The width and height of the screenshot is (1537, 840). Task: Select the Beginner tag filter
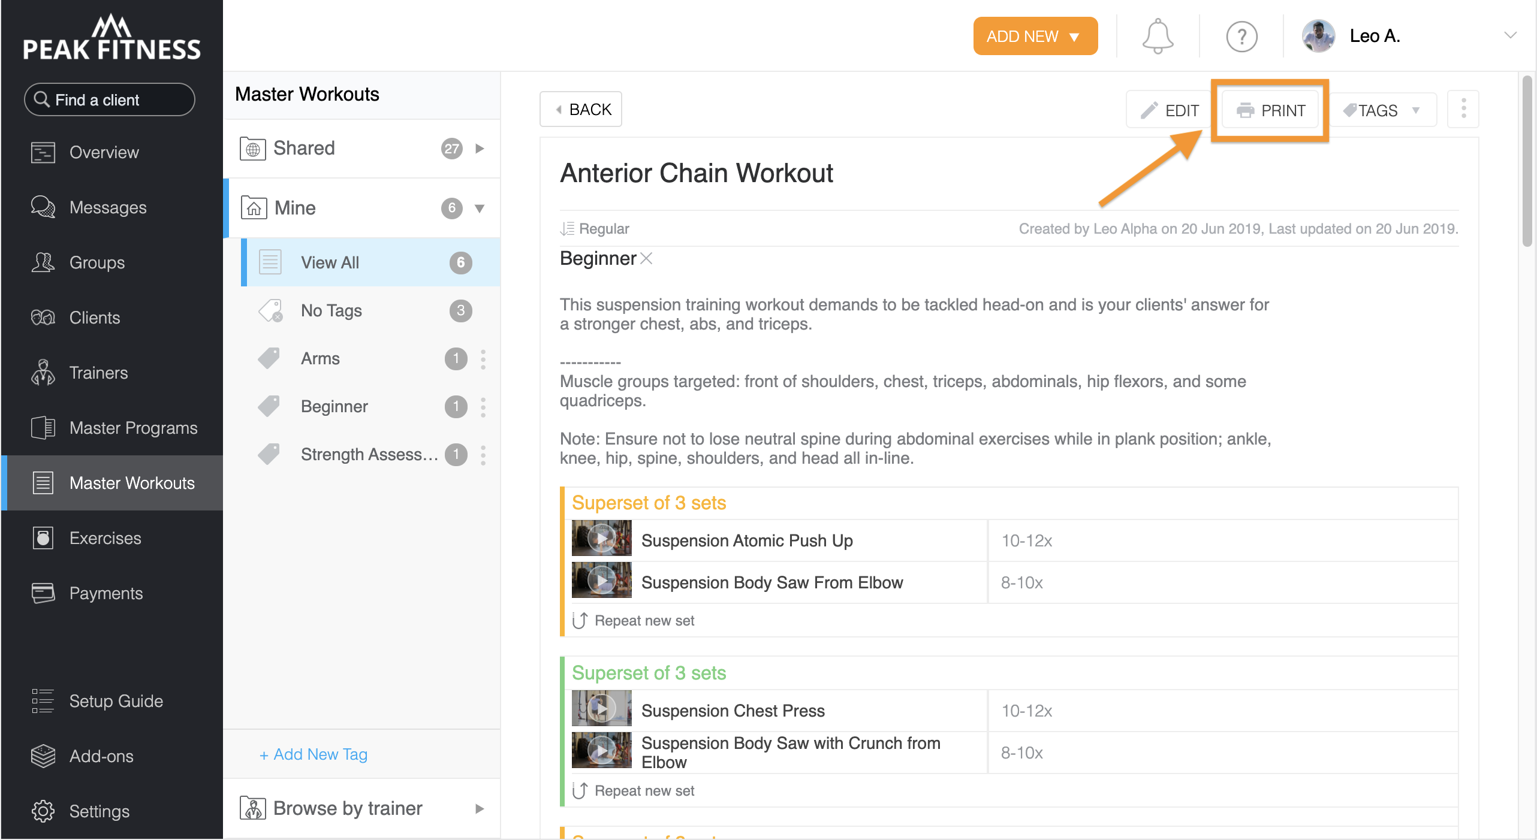coord(334,406)
